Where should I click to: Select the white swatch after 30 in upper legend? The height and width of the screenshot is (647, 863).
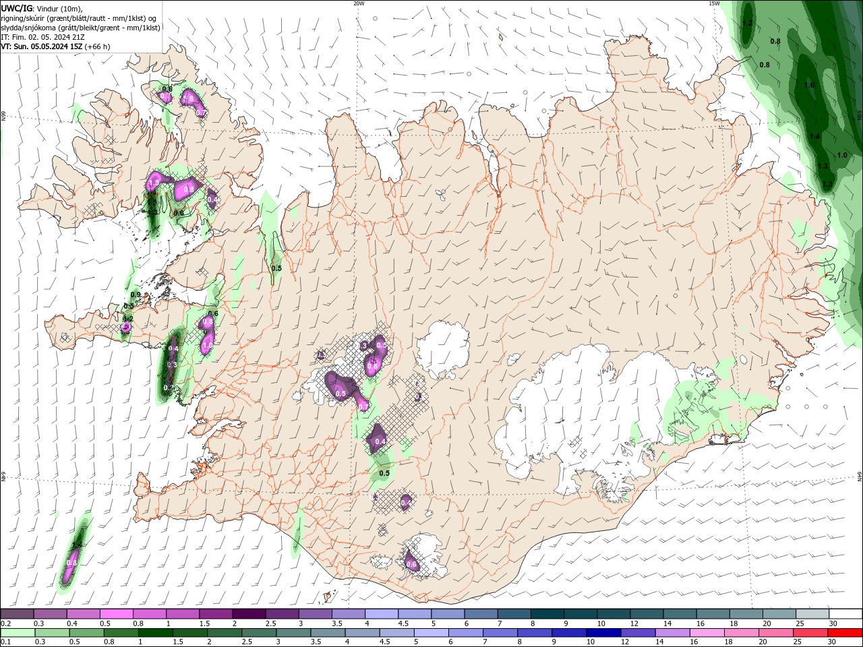coord(845,613)
